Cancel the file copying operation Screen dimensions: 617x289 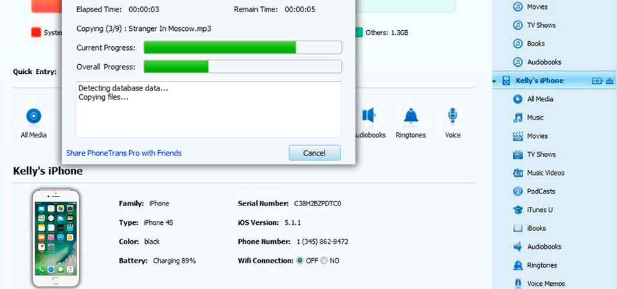pos(314,153)
